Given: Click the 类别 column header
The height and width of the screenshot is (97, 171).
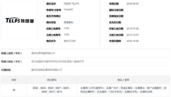Looking at the screenshot, I should (x=14, y=80).
